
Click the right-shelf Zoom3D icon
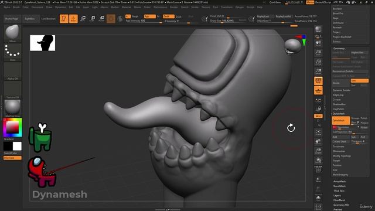318,151
